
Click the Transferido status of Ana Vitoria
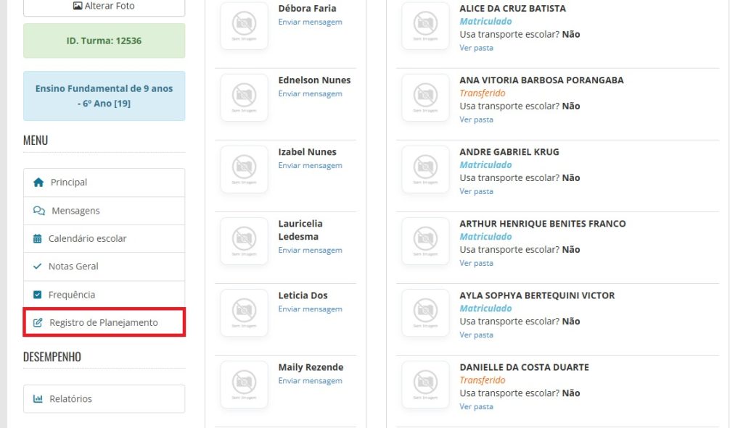click(x=483, y=93)
